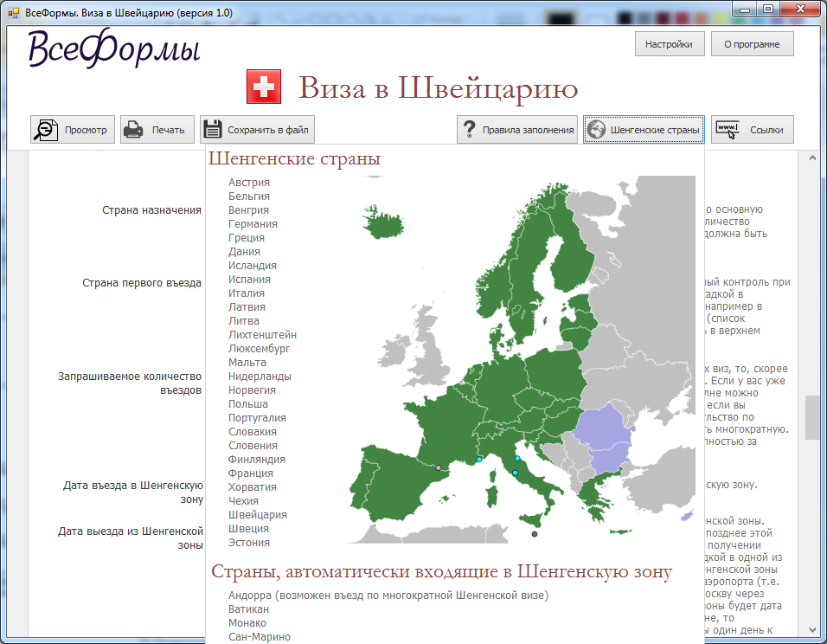Click the Swiss flag icon
This screenshot has height=644, width=827.
point(264,87)
